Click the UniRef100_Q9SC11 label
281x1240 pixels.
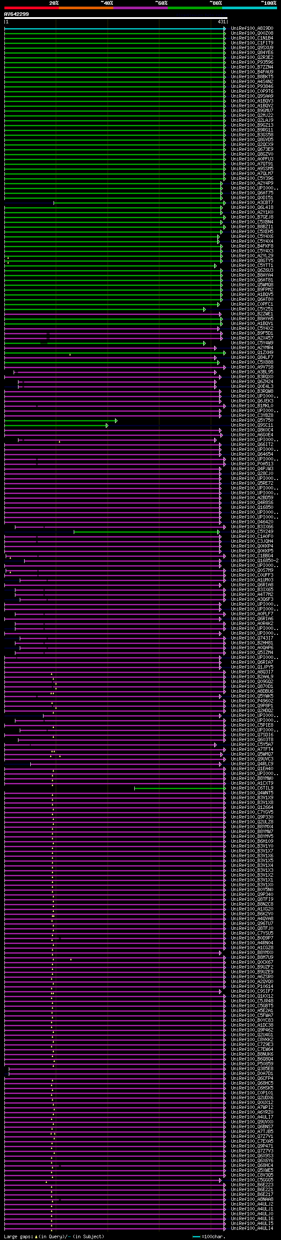point(252,425)
